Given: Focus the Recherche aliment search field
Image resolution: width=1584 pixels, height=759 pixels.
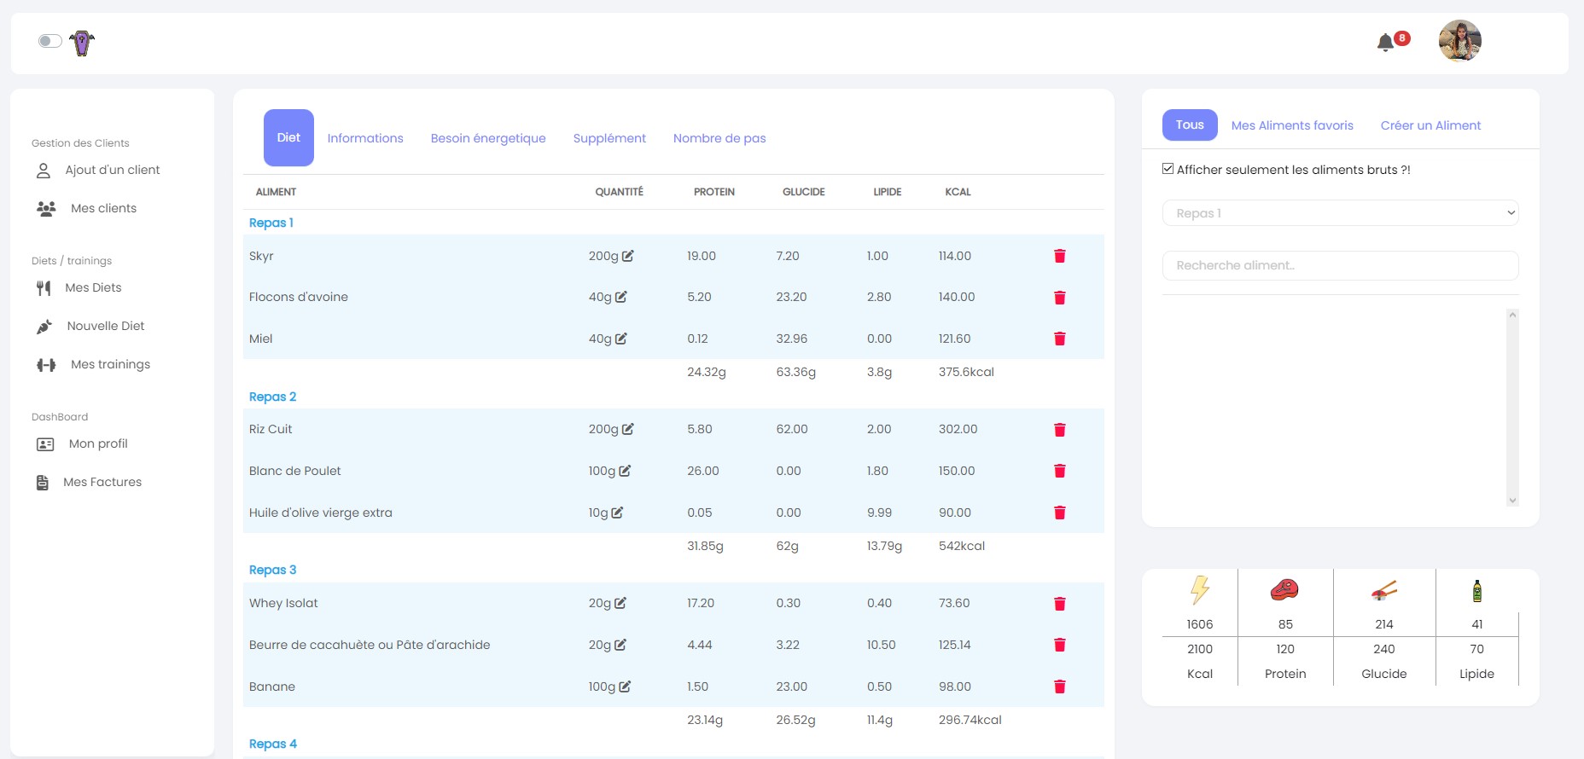Looking at the screenshot, I should [1340, 265].
